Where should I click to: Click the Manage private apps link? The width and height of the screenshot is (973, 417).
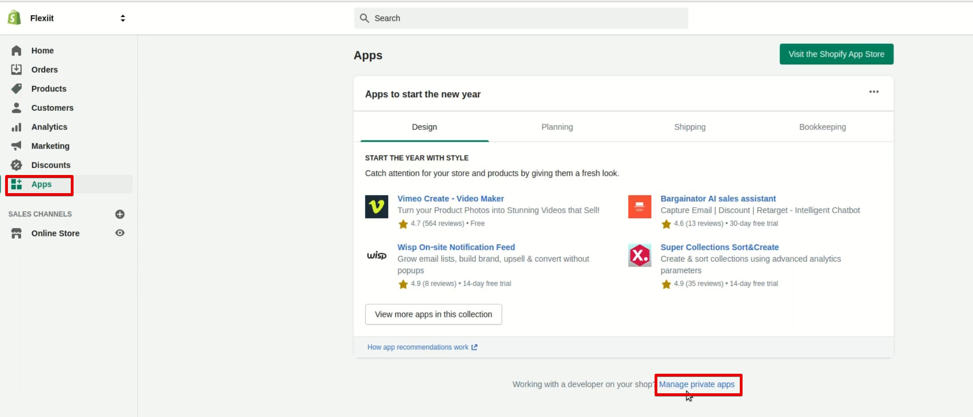(x=697, y=384)
